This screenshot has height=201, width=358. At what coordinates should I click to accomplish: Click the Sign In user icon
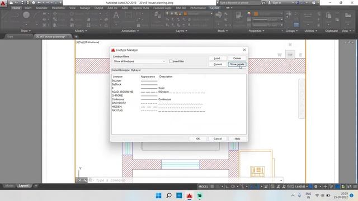[x=270, y=3]
